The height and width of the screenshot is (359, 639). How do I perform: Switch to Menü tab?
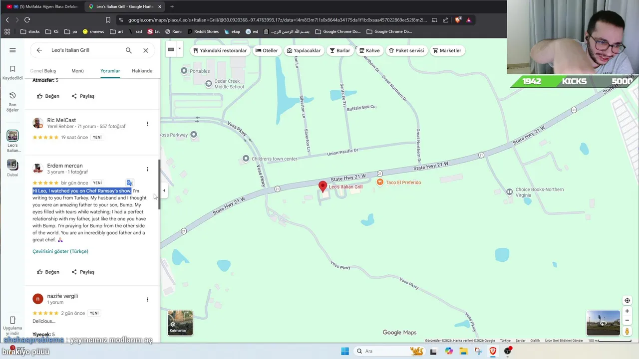[x=77, y=71]
